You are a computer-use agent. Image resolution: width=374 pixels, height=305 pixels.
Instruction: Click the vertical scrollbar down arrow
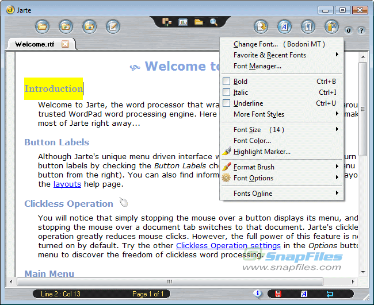pyautogui.click(x=363, y=272)
